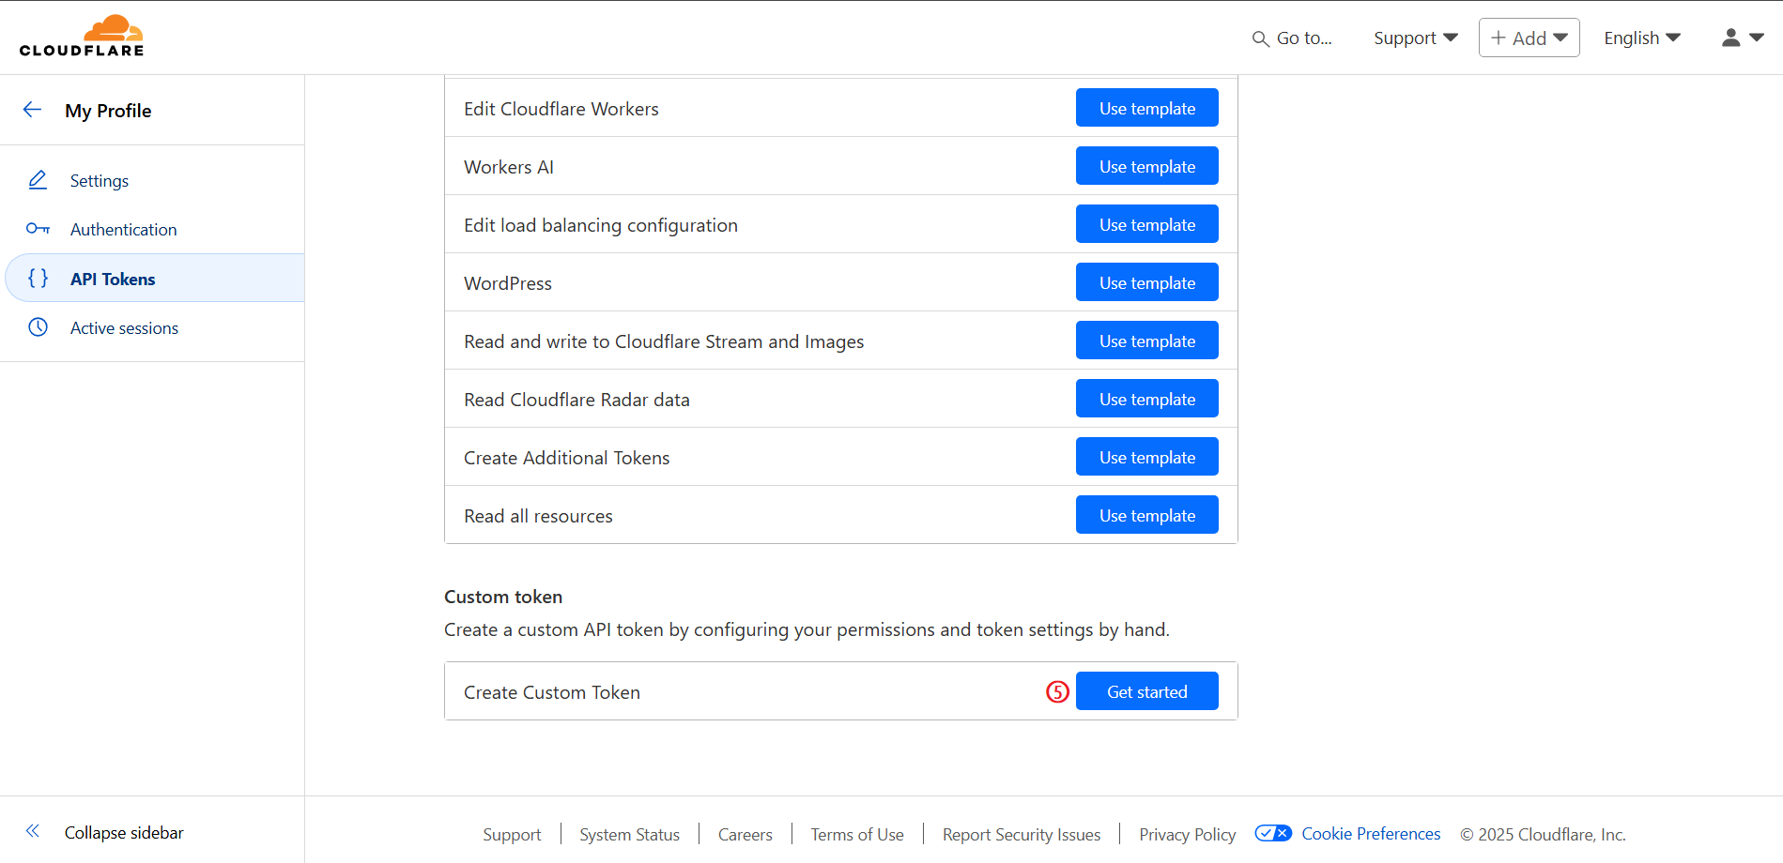
Task: Click the Authentication key icon
Action: (x=38, y=229)
